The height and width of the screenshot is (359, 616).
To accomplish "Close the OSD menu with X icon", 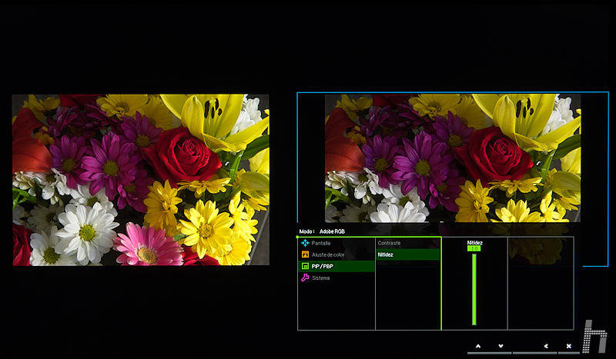I will coord(568,347).
